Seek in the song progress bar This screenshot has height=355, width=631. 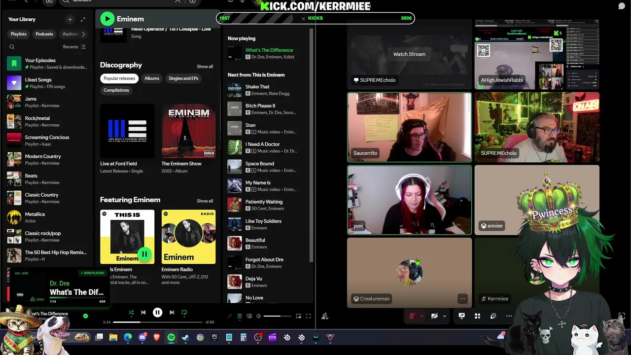click(158, 322)
